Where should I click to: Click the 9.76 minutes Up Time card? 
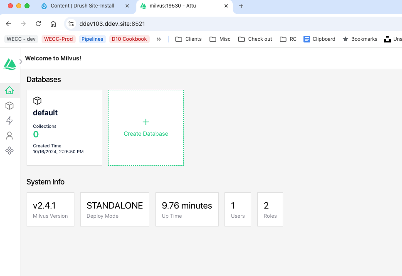click(x=187, y=209)
